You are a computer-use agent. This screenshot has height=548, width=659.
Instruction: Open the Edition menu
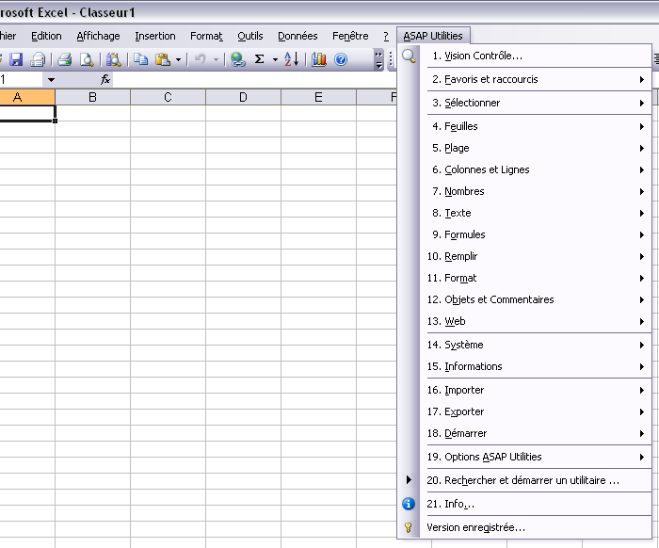point(46,36)
